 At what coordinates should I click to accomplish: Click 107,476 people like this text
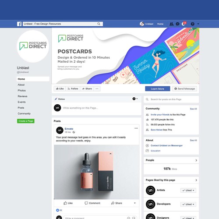point(162,120)
